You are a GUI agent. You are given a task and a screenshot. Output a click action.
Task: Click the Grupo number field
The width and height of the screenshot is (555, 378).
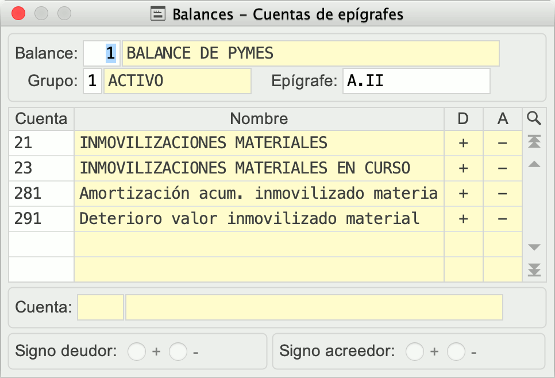[92, 81]
